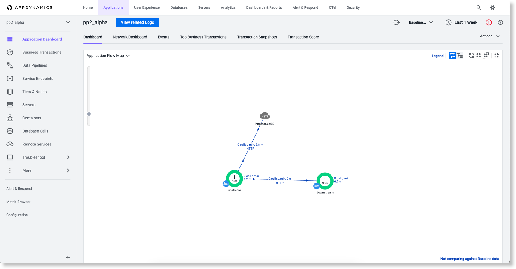Switch to tree list view icon
The height and width of the screenshot is (269, 516).
460,55
